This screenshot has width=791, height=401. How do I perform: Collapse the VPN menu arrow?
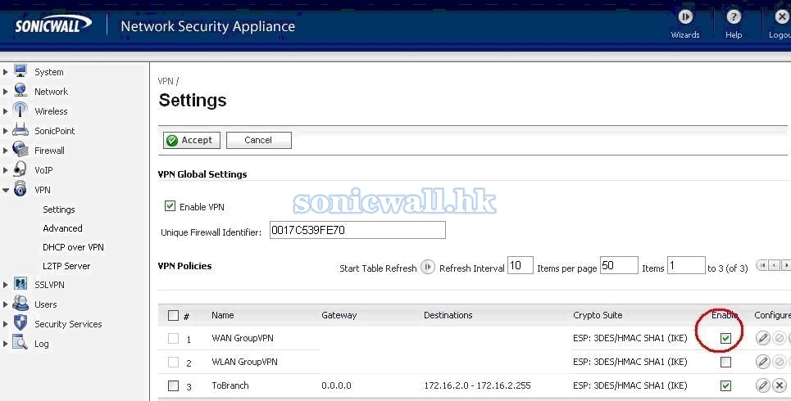point(6,190)
